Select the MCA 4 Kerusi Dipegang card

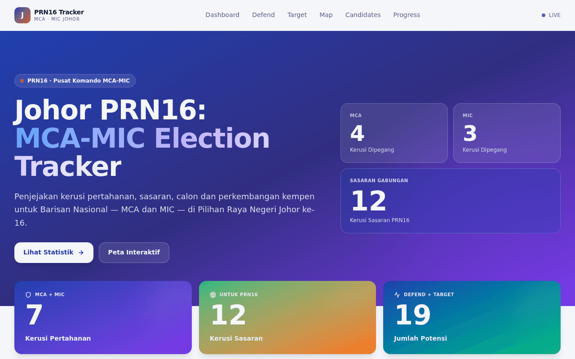pyautogui.click(x=394, y=133)
